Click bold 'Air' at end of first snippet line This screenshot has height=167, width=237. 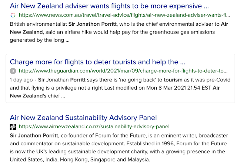[224, 24]
